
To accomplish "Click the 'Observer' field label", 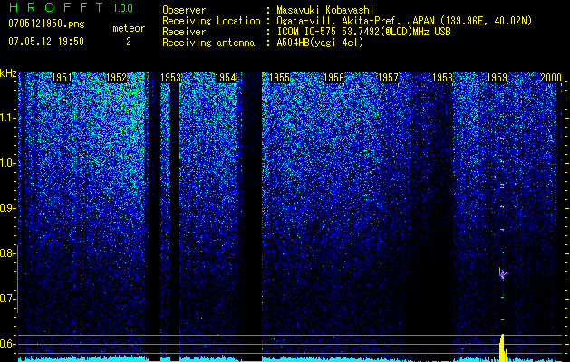I will [184, 10].
